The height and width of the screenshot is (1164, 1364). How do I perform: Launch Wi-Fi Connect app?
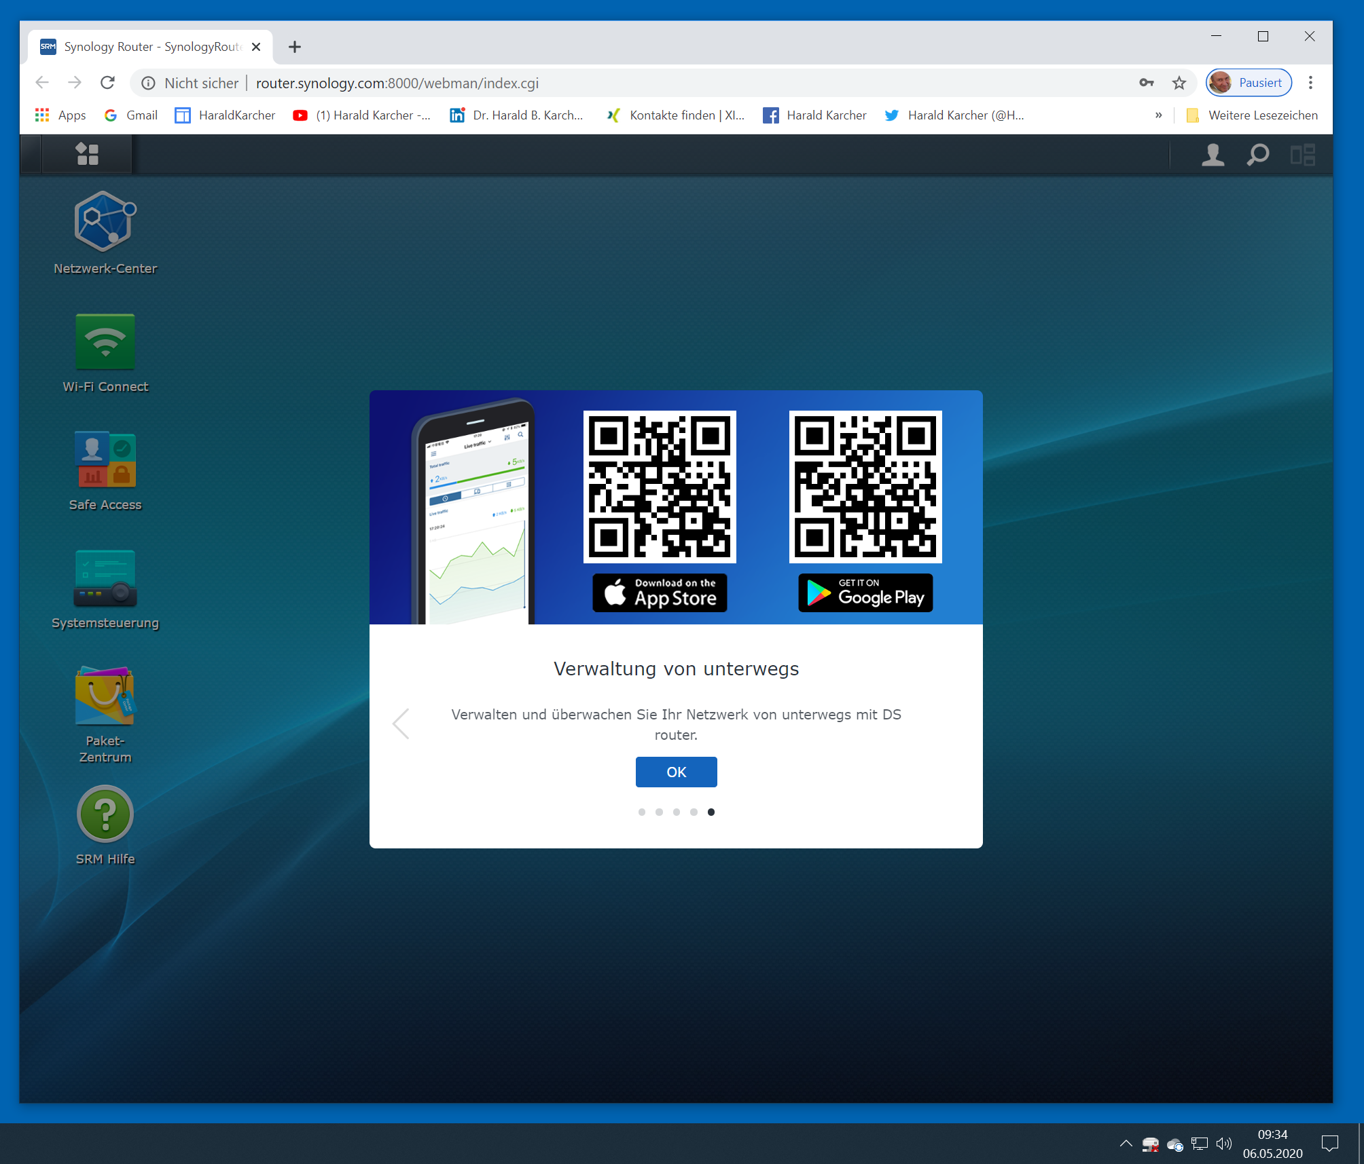coord(105,342)
